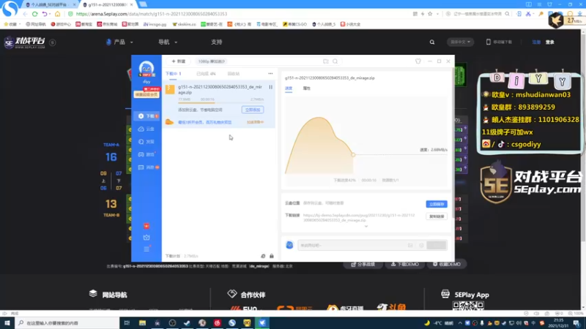Click the search icon in site header
The width and height of the screenshot is (586, 329).
click(432, 42)
